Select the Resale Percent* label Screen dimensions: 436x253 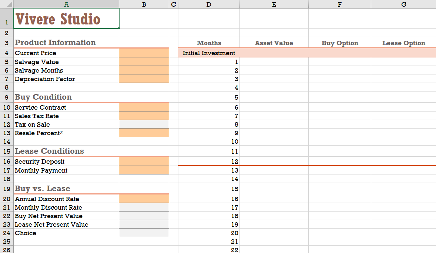38,133
